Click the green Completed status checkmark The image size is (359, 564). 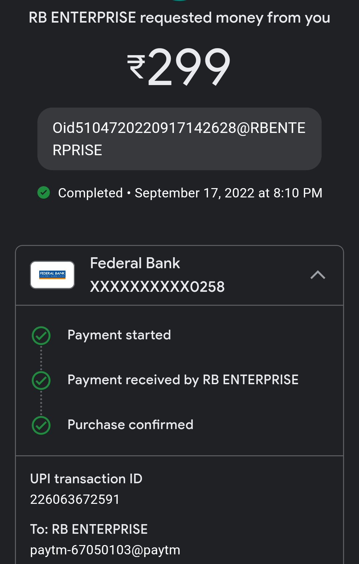pos(44,192)
